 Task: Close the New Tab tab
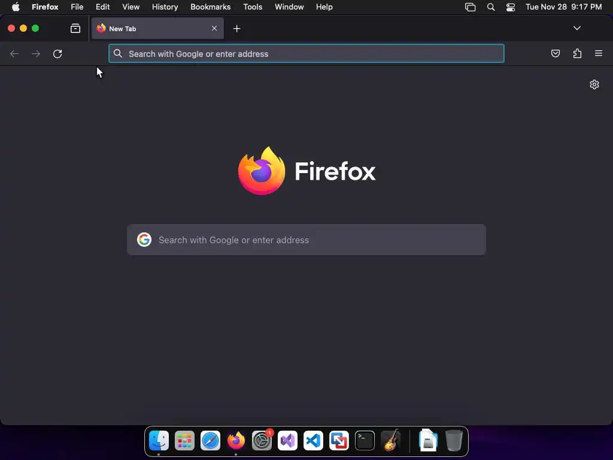tap(214, 28)
